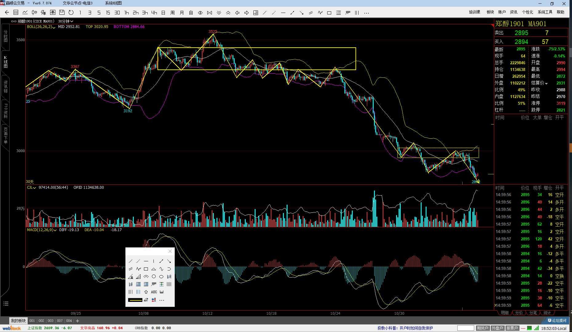This screenshot has width=572, height=332.
Task: Switch to 1-hour (1h) period
Action: coord(126,13)
